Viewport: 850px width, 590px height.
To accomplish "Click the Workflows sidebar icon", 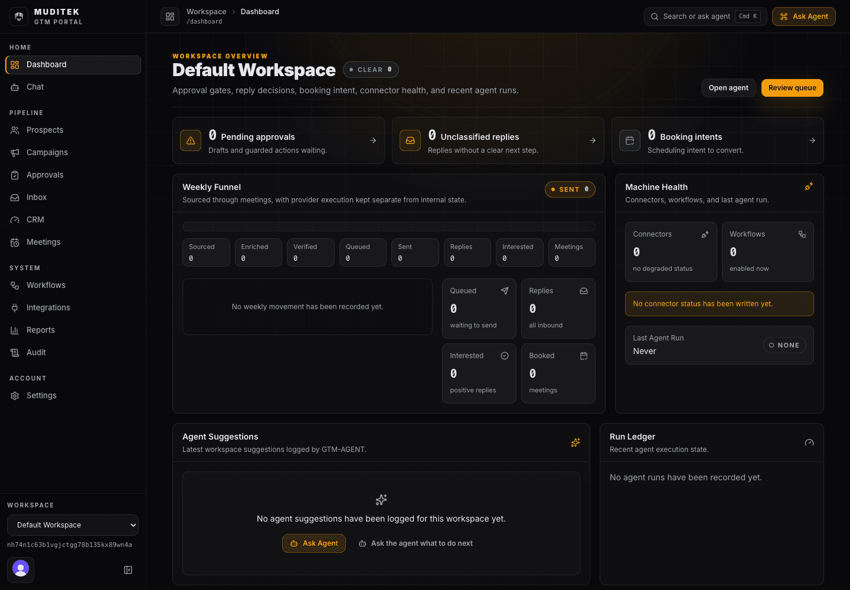I will (15, 286).
